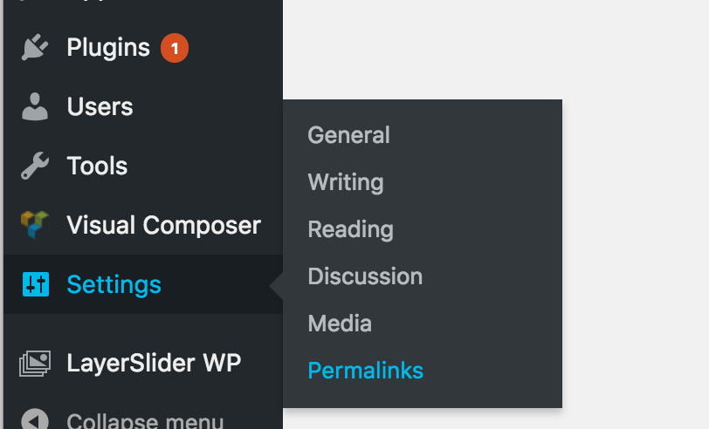Go to Reading settings
Viewport: 709px width, 429px height.
click(x=350, y=229)
